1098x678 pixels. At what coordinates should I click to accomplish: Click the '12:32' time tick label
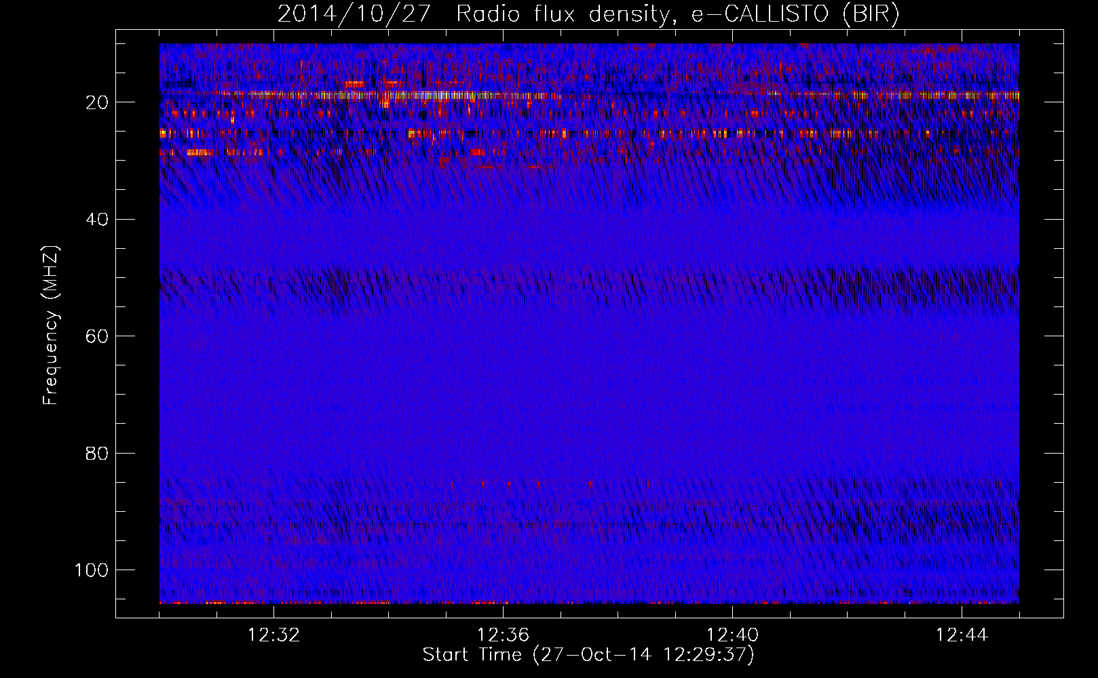273,635
